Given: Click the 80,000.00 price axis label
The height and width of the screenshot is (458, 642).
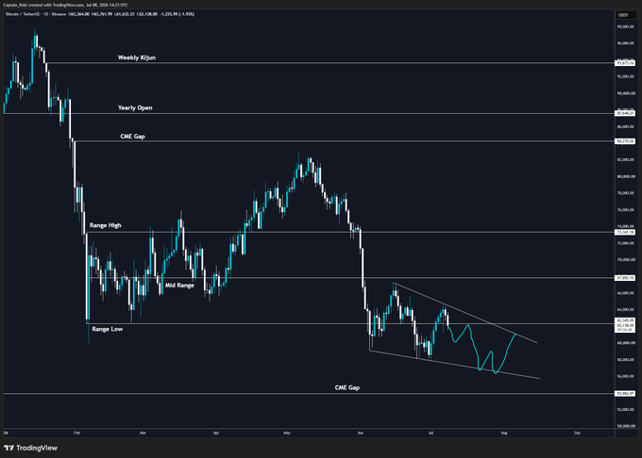Looking at the screenshot, I should 626,176.
